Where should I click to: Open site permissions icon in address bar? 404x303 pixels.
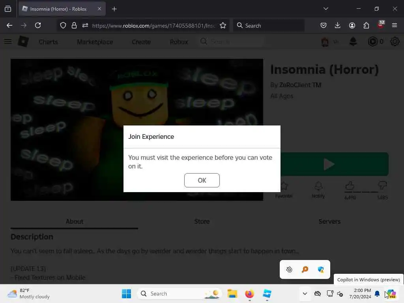[85, 25]
